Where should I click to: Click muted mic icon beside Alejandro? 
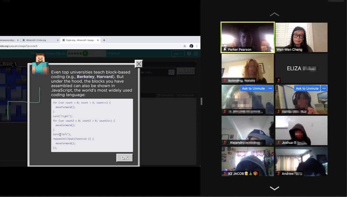(225, 143)
